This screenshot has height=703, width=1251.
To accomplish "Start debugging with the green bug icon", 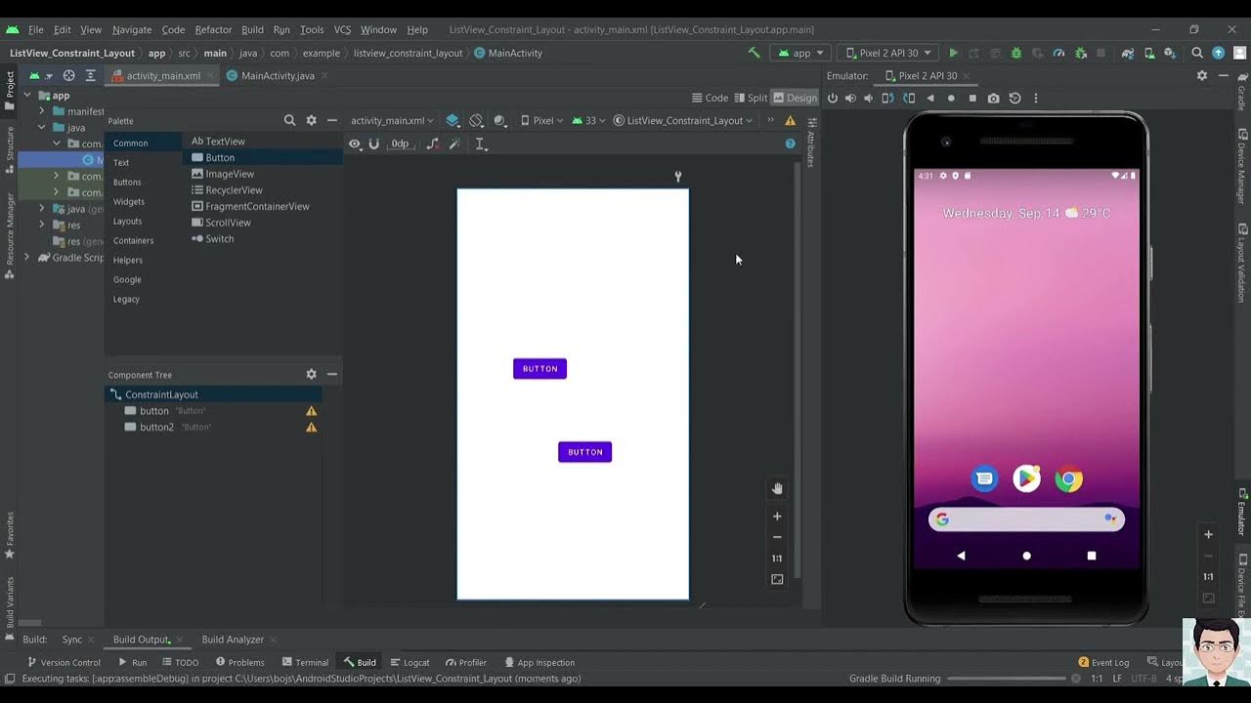I will (1016, 53).
